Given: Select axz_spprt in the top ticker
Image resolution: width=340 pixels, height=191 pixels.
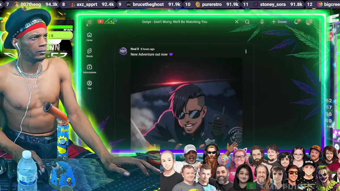Looking at the screenshot, I should [92, 4].
